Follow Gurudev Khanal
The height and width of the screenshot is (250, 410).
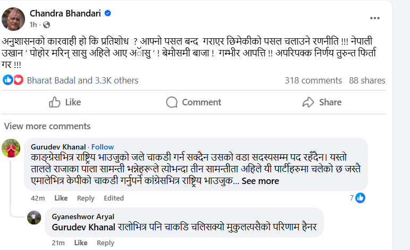(103, 147)
